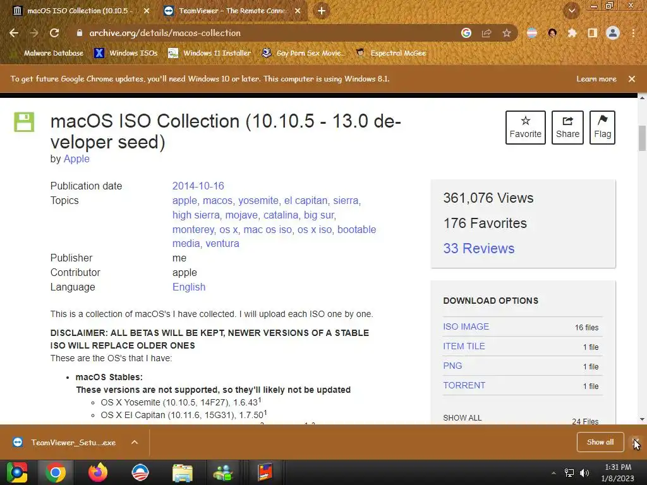
Task: Click the scroll down arrow of the page
Action: pyautogui.click(x=642, y=419)
